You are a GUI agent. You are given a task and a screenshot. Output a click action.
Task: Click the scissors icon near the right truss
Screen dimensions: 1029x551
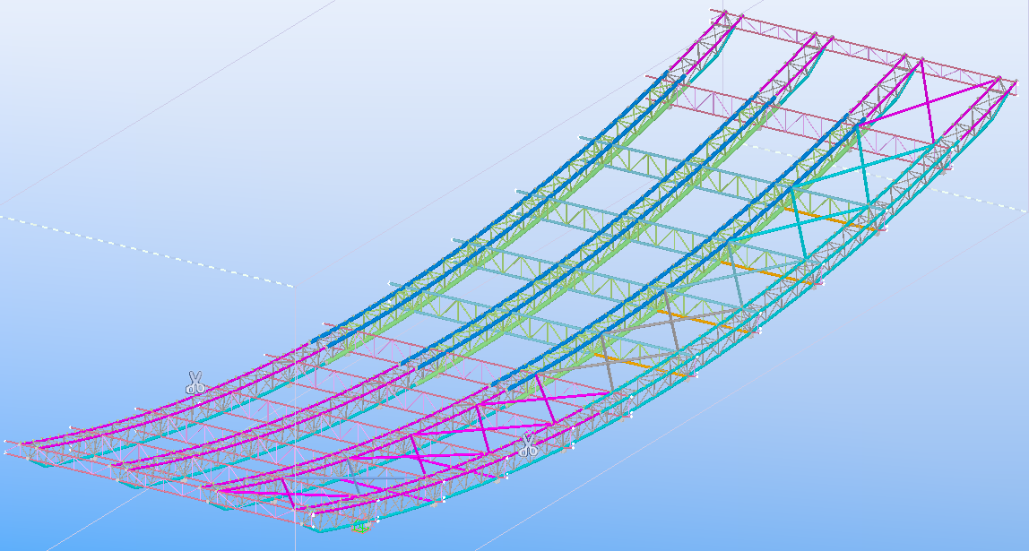point(528,443)
